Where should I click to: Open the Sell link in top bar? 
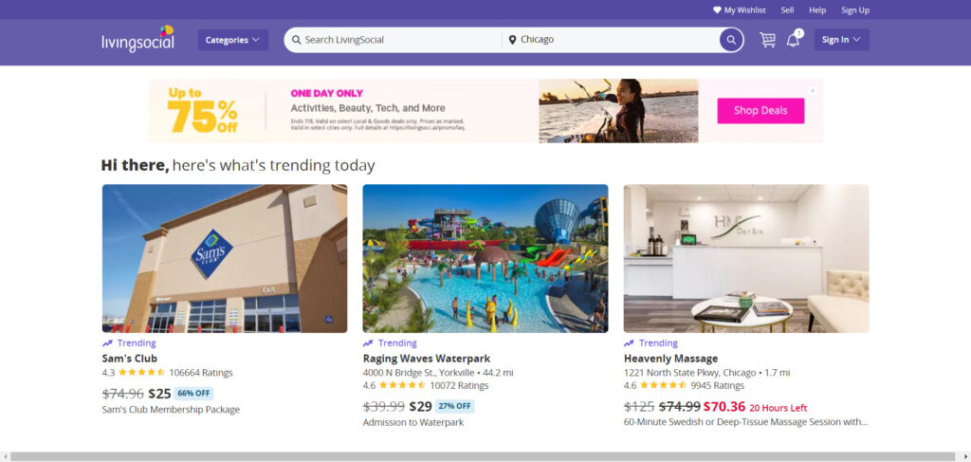click(x=787, y=10)
